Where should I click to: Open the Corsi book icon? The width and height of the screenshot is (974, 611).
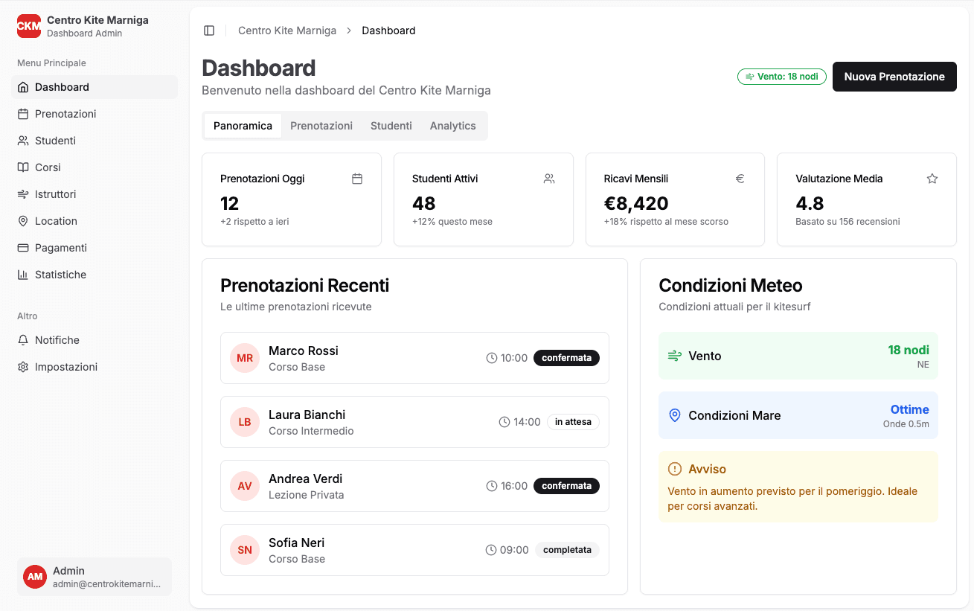23,167
